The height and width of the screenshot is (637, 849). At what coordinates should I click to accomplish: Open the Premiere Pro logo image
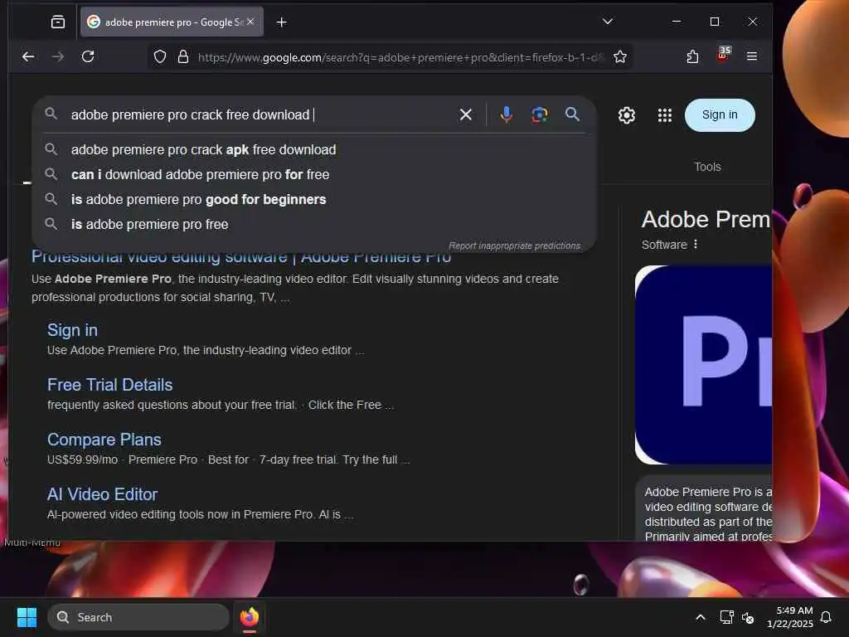[703, 365]
